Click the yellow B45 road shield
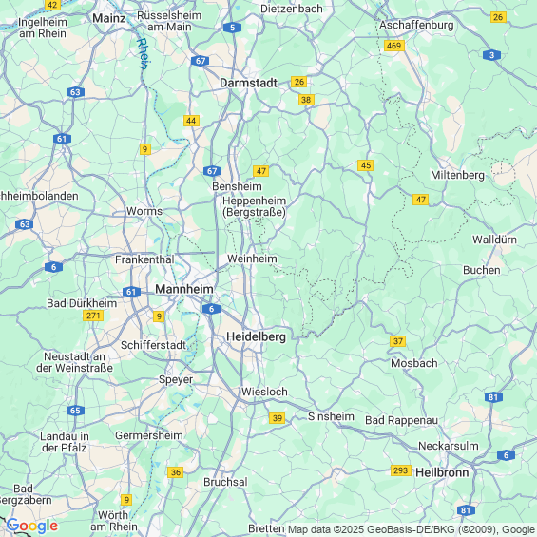This screenshot has height=537, width=537. (x=365, y=165)
